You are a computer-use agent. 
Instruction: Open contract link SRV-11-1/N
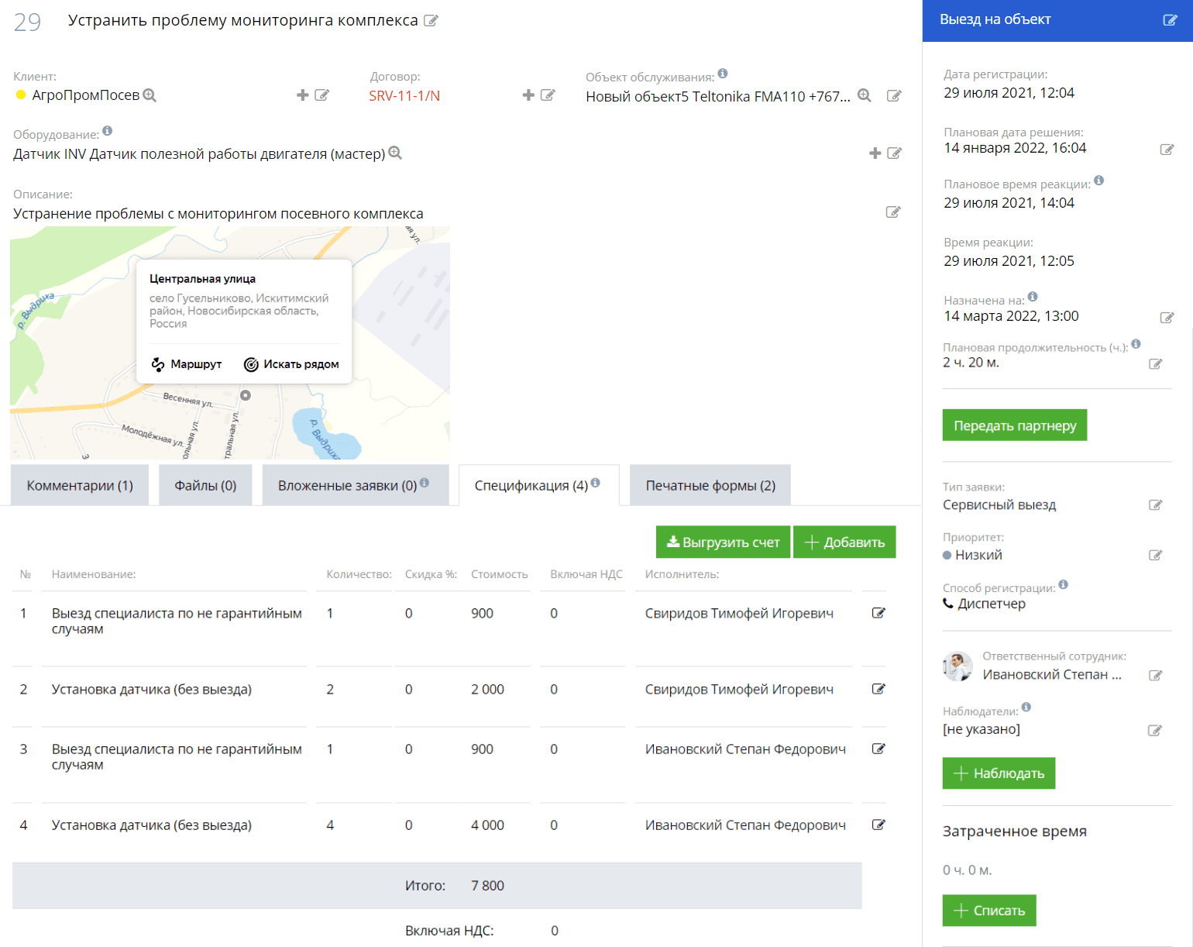(404, 96)
